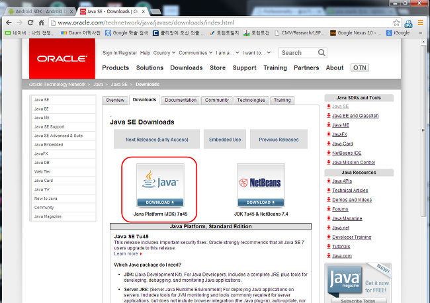Click the Subscribe Today button
Viewport: 430px width, 303px height.
[x=358, y=300]
